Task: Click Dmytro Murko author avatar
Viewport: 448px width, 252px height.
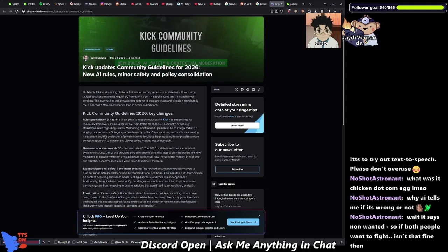Action: click(86, 58)
